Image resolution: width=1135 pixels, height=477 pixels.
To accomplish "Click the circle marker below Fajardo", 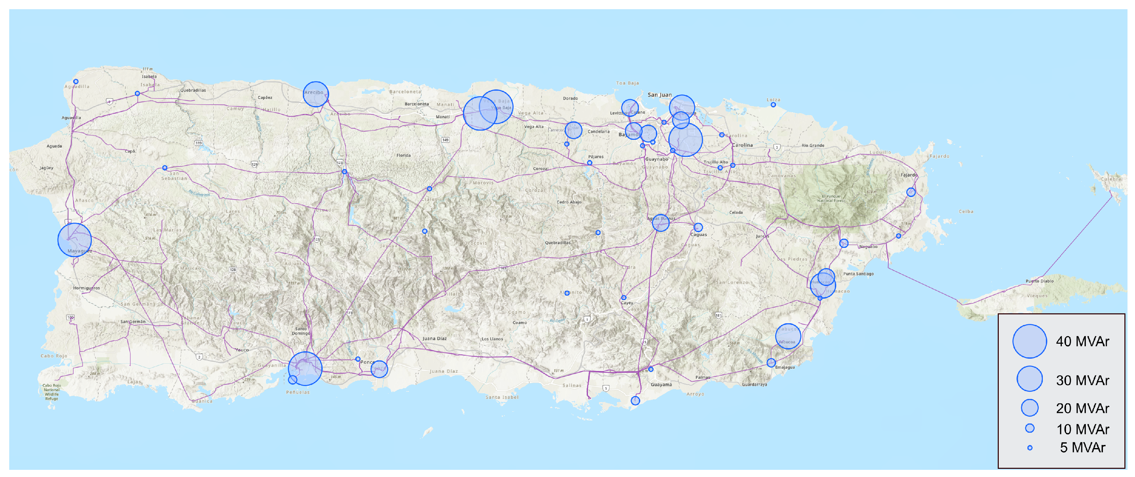I will [x=911, y=192].
